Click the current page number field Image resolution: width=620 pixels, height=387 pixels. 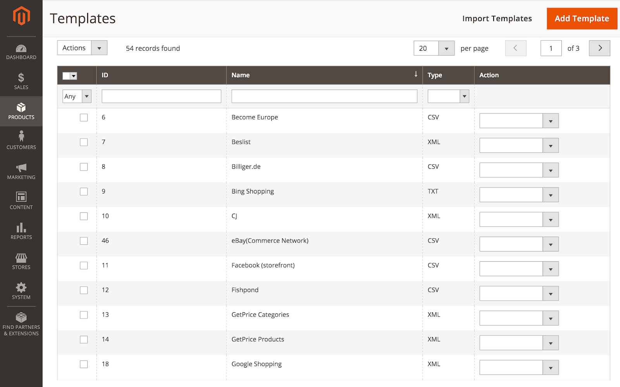point(551,48)
